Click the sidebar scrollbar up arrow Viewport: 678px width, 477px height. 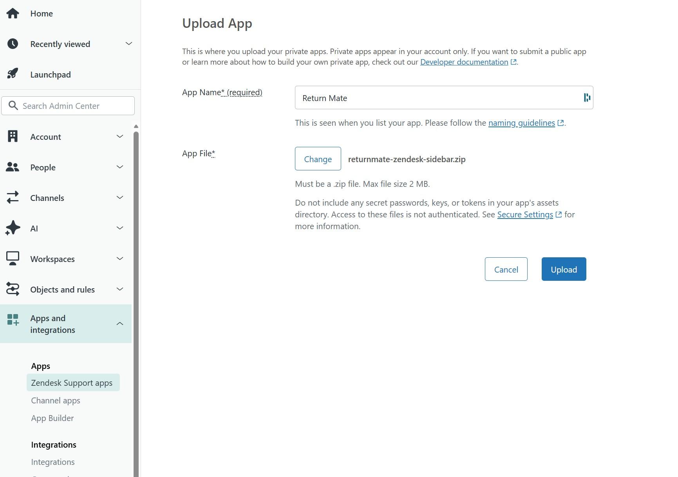click(x=136, y=126)
